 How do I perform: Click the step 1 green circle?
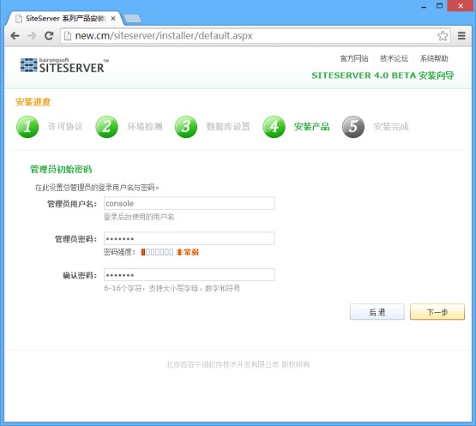(x=27, y=127)
